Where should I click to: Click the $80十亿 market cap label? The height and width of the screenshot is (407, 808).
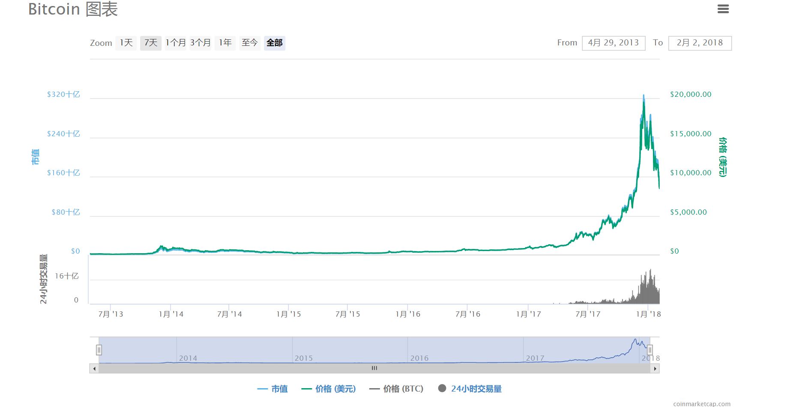point(66,212)
